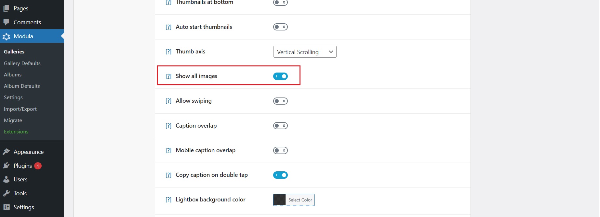Go to Import/Export submenu item
600x217 pixels.
click(20, 109)
